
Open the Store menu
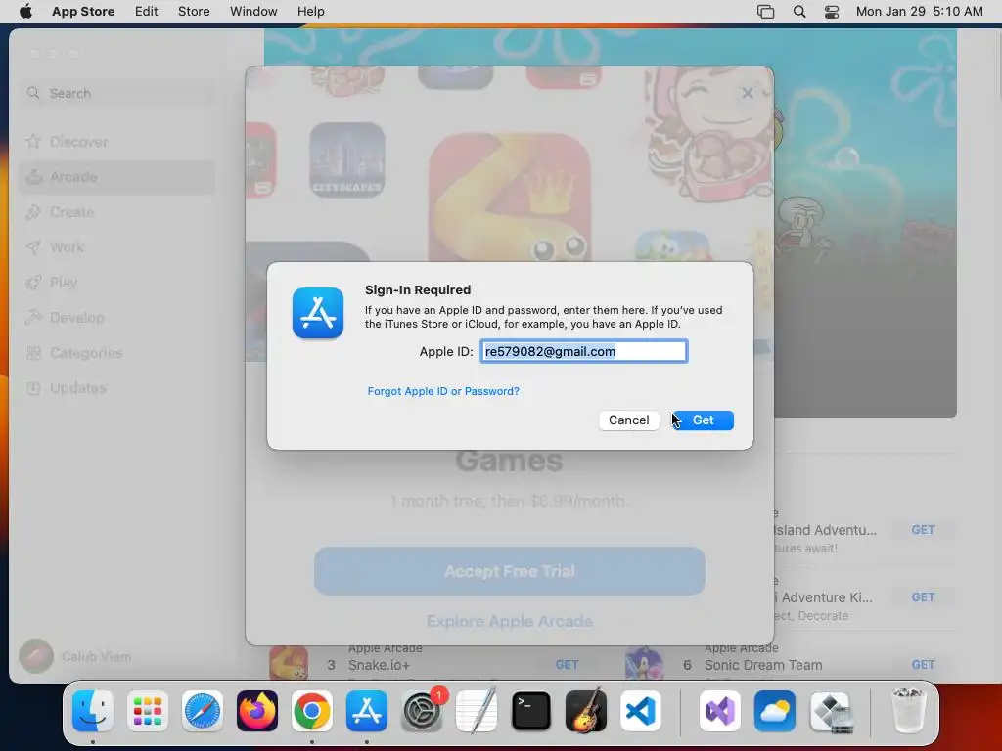coord(194,12)
